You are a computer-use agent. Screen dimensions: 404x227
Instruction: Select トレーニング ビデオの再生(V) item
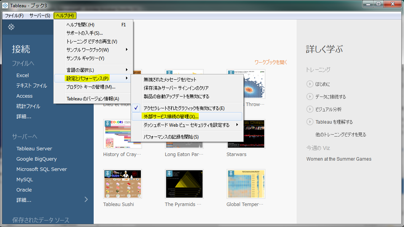pos(94,41)
